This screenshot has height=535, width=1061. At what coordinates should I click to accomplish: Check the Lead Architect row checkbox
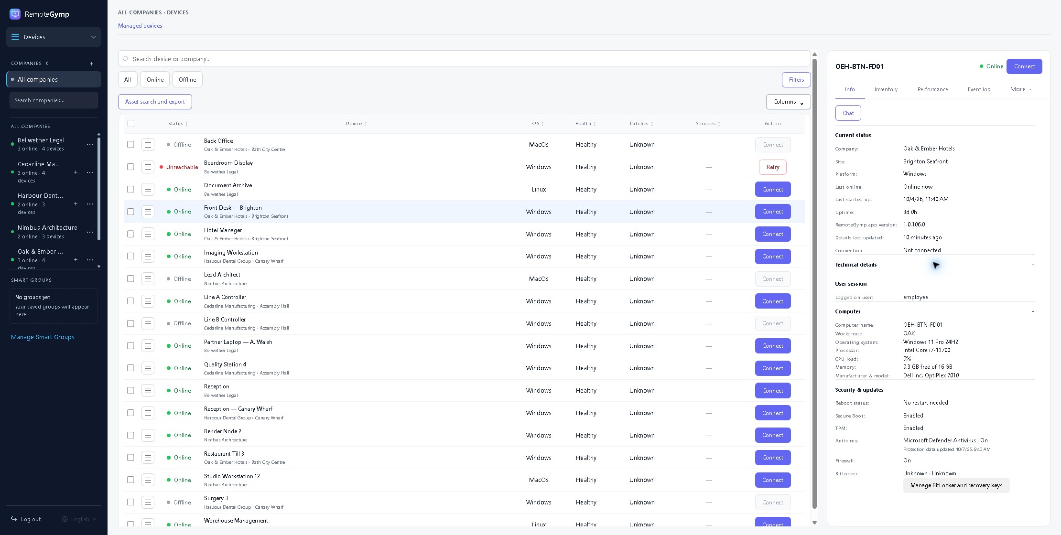click(x=130, y=278)
